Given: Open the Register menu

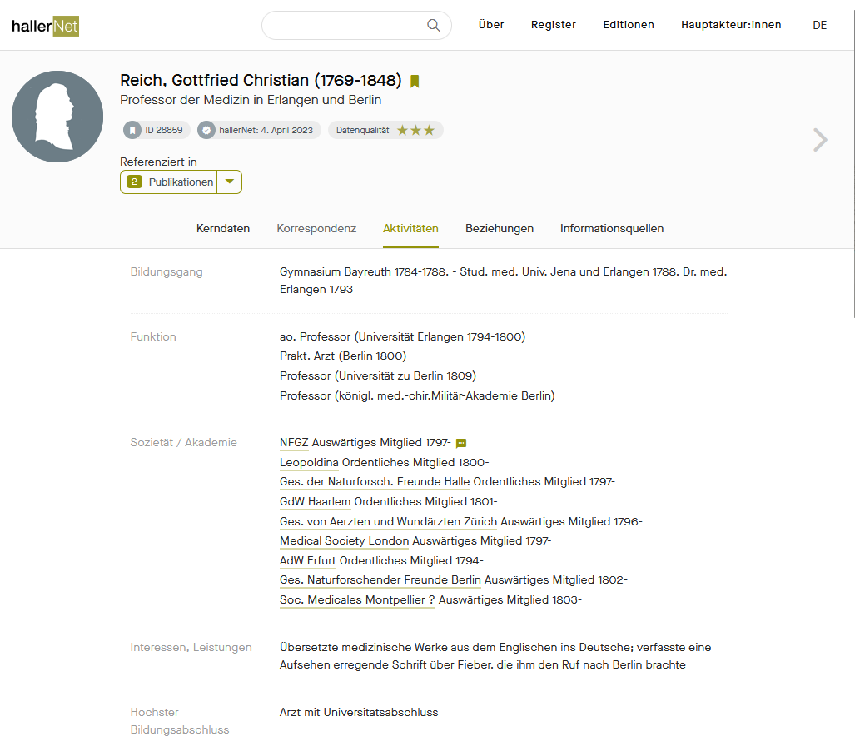Looking at the screenshot, I should click(554, 25).
